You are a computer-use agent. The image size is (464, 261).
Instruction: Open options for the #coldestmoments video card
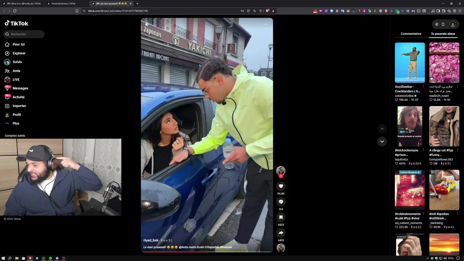pos(423,214)
